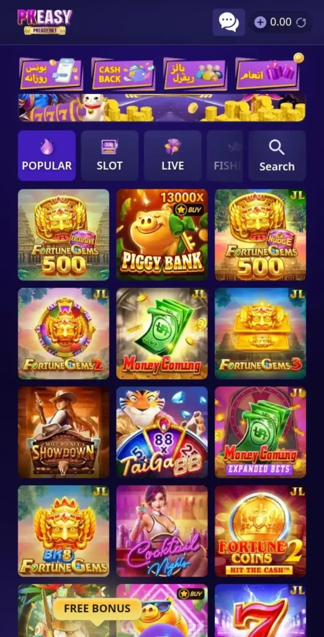Launch the Piggy Bank game
Image resolution: width=324 pixels, height=637 pixels.
pos(162,235)
